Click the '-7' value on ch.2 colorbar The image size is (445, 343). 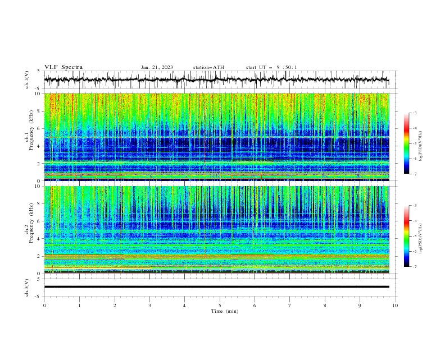pyautogui.click(x=414, y=267)
